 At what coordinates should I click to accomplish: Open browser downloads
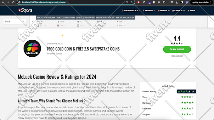pos(177,2)
